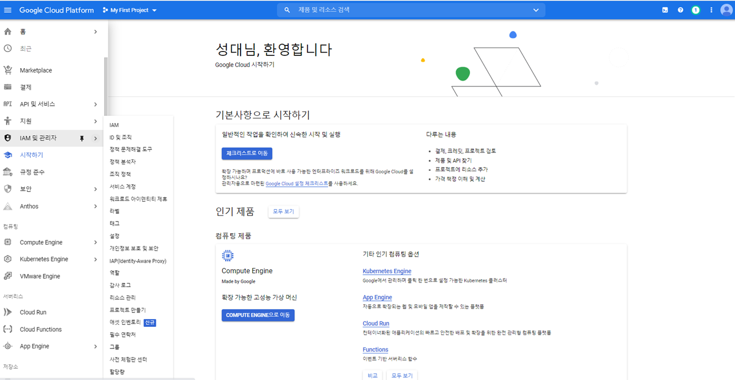Click the compliance building icon
The height and width of the screenshot is (380, 735).
[8, 172]
